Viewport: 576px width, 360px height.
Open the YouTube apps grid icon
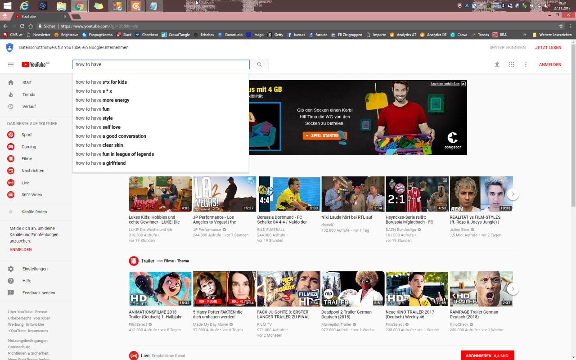(511, 64)
